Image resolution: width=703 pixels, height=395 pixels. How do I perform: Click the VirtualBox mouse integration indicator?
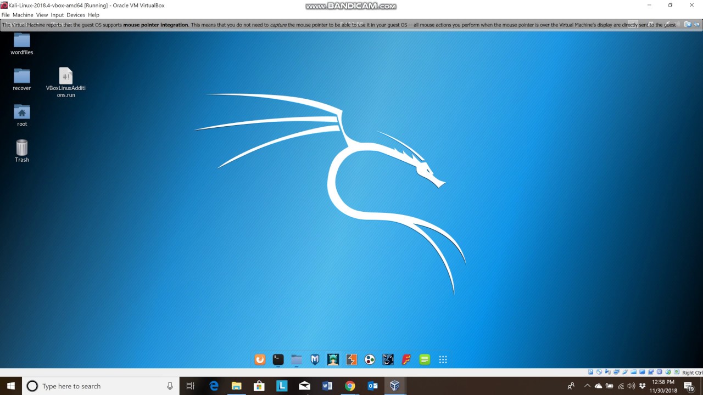pyautogui.click(x=668, y=372)
